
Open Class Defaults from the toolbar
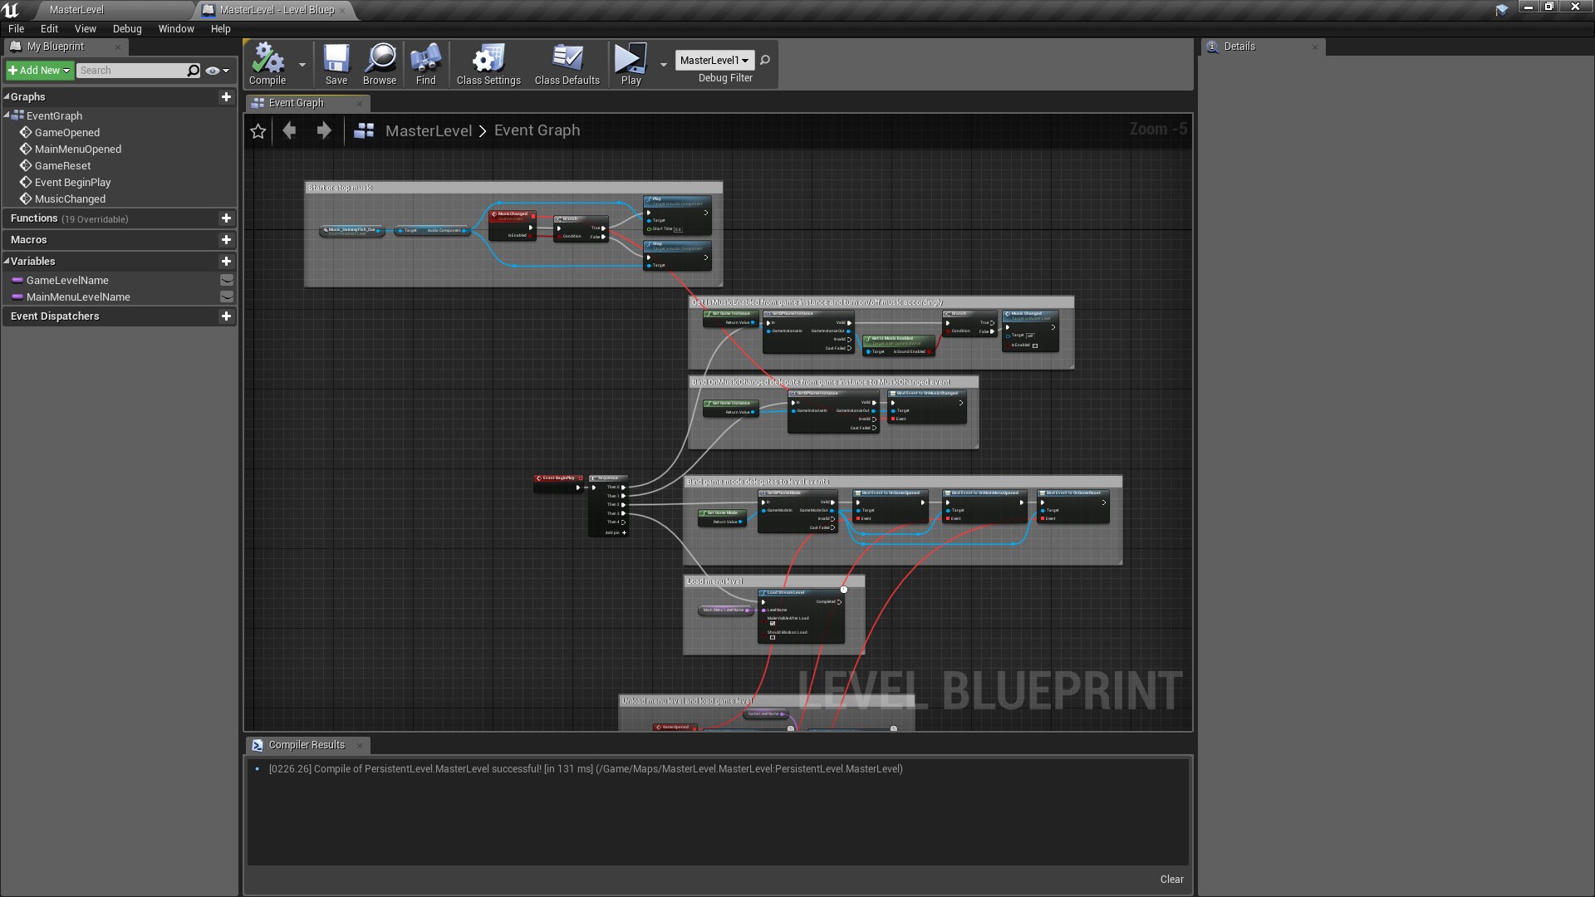pos(566,58)
